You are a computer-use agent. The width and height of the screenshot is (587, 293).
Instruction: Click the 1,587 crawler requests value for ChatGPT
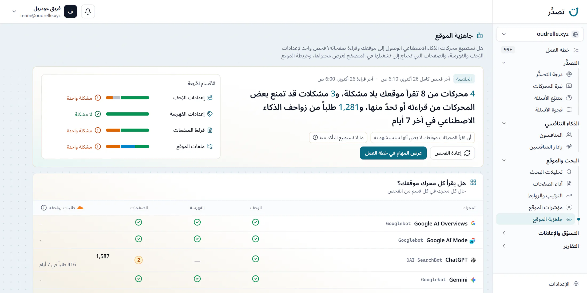pos(103,256)
